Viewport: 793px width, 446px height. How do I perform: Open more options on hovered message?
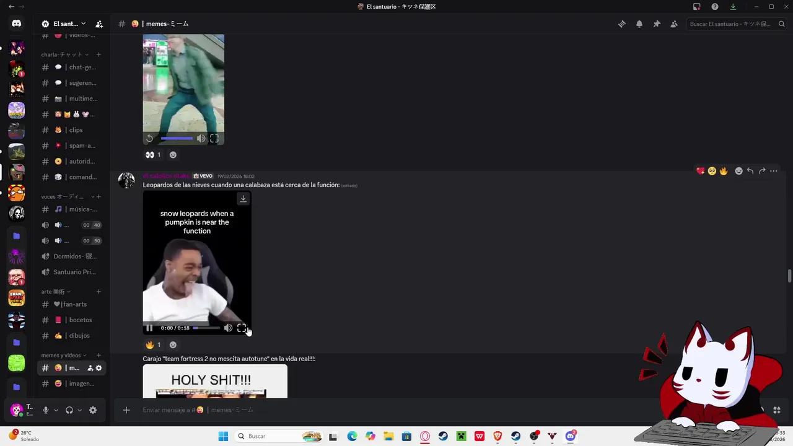pyautogui.click(x=774, y=171)
